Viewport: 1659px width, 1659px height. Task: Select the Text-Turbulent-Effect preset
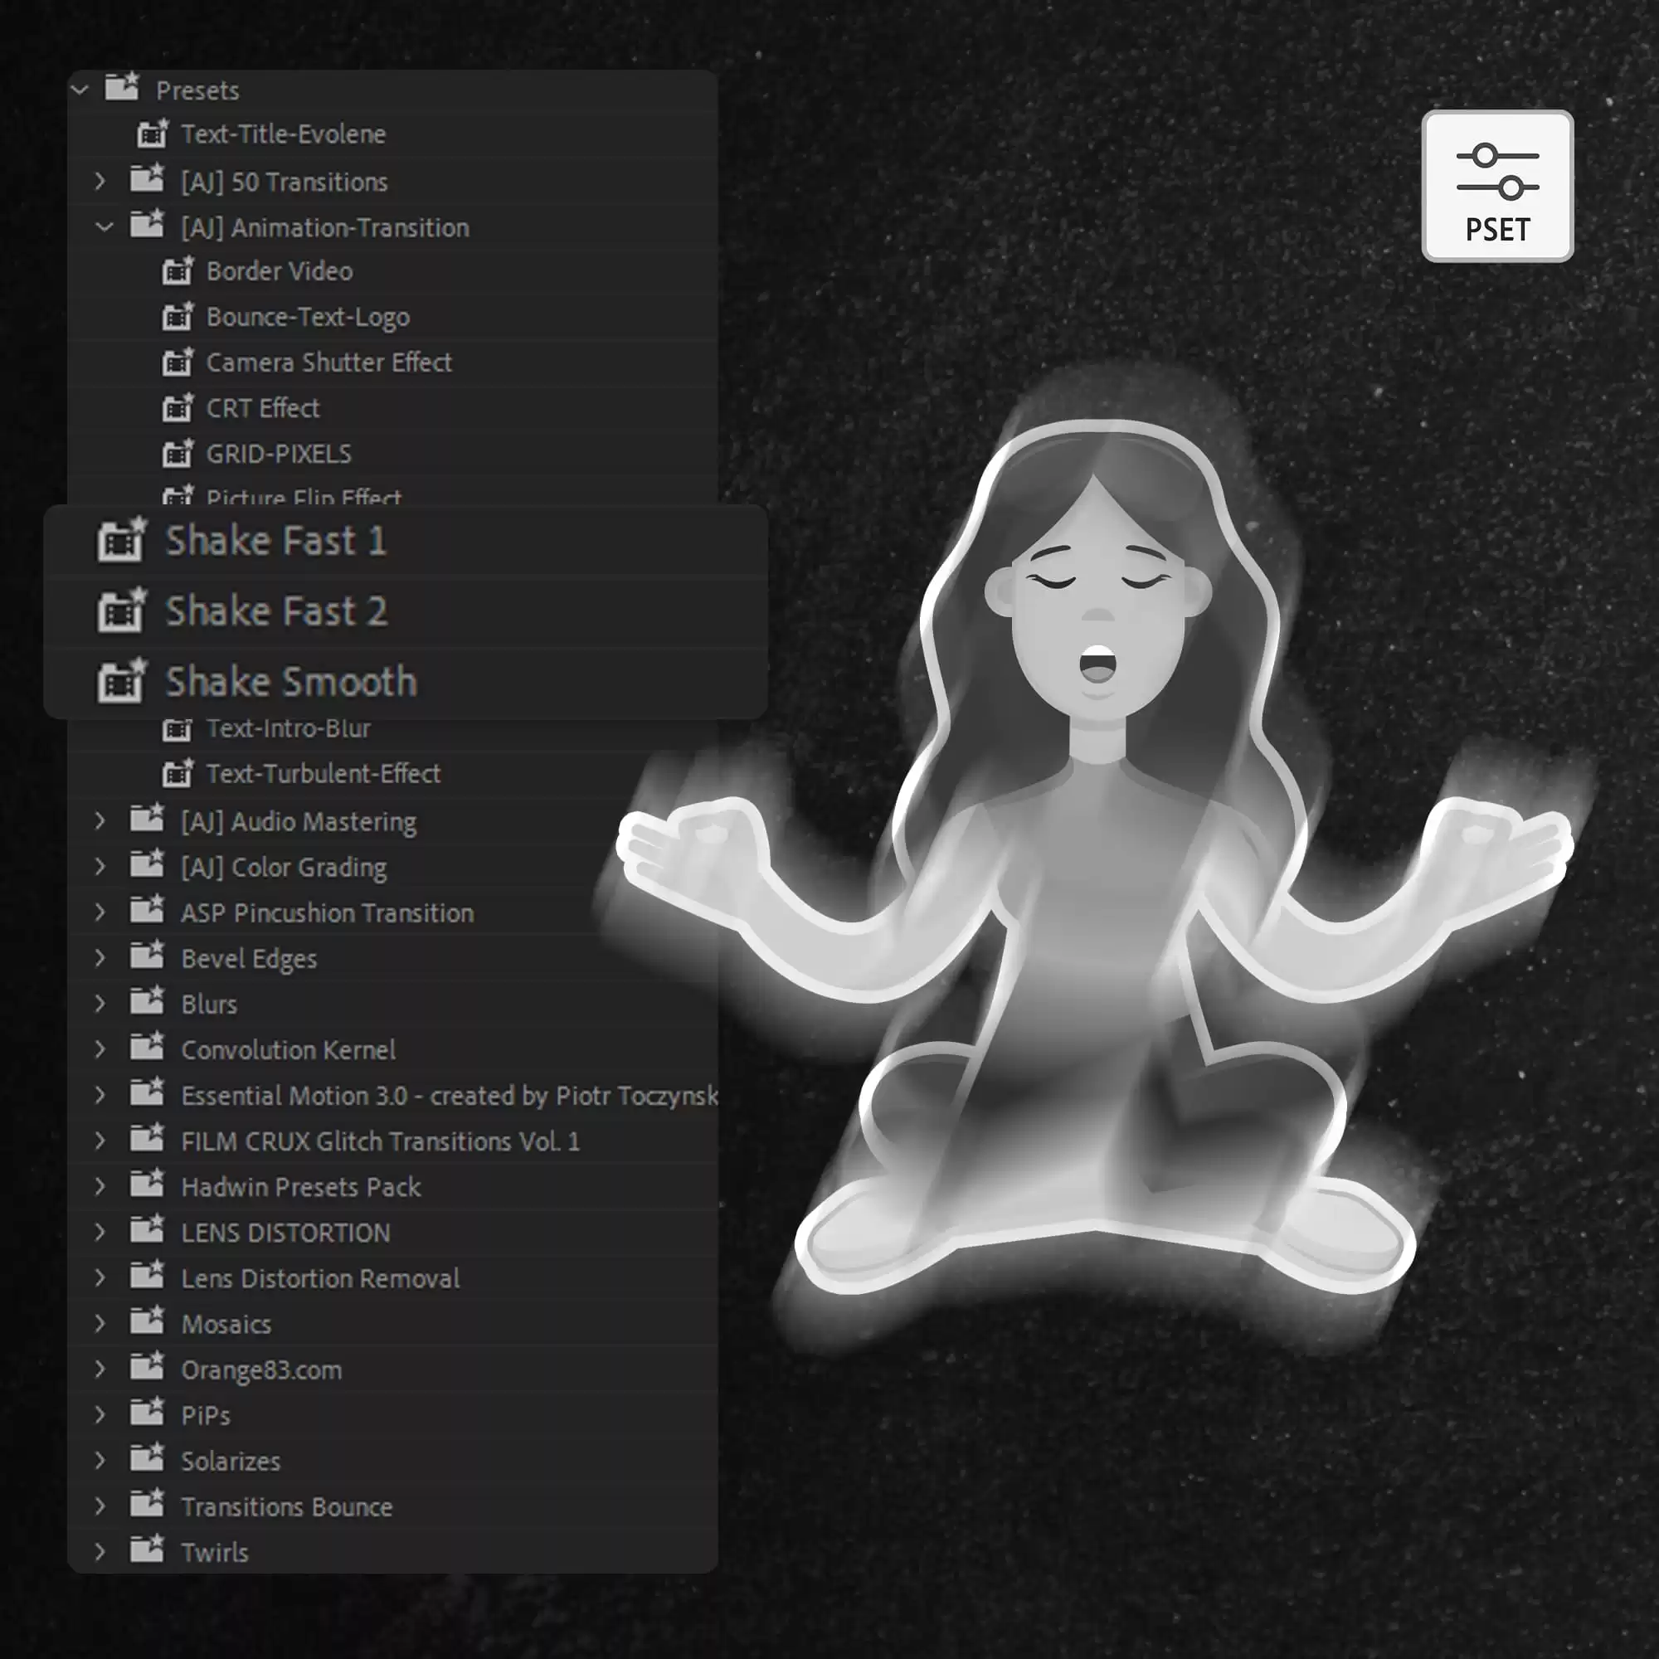323,774
